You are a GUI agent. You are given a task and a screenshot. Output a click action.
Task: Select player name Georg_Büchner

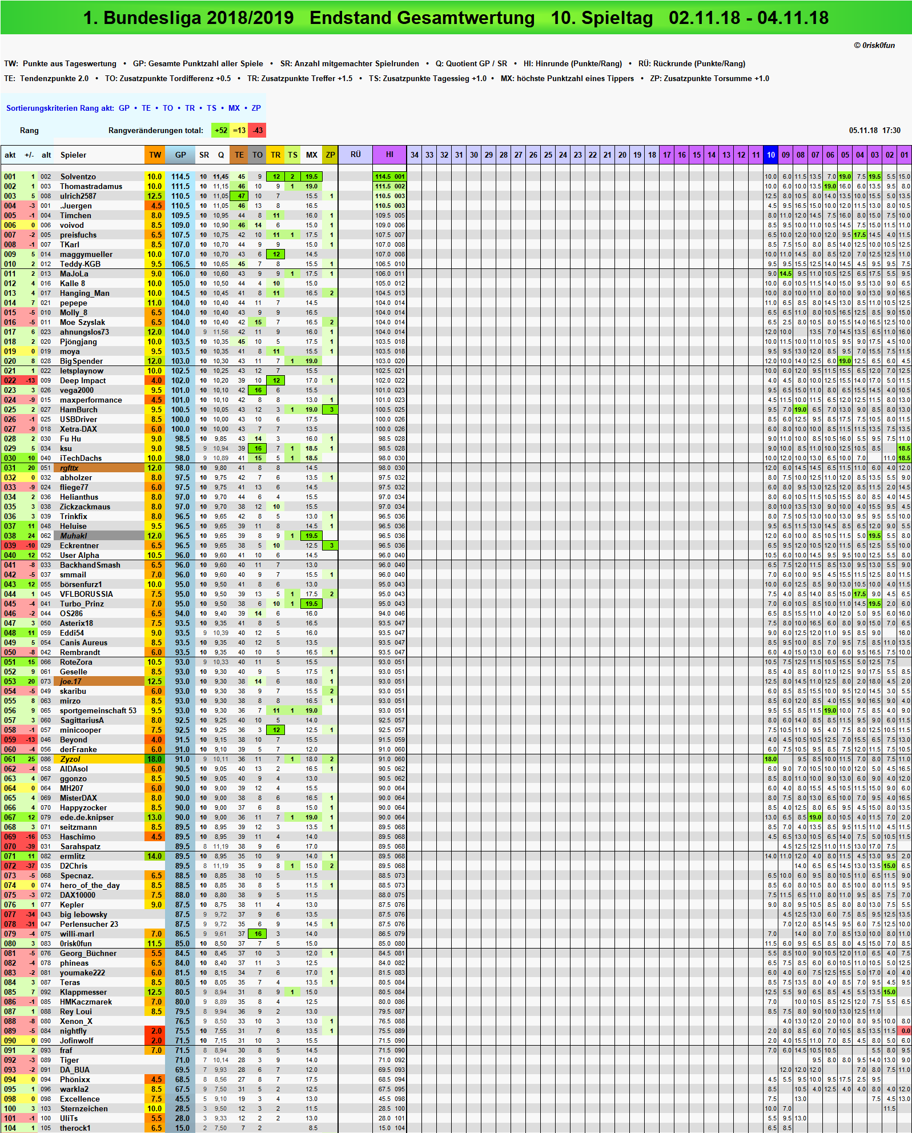88,954
